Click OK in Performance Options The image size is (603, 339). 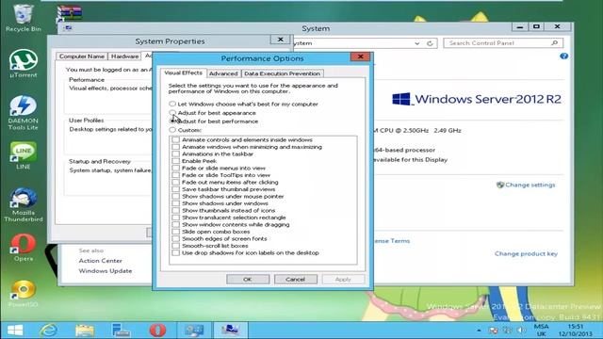(248, 280)
